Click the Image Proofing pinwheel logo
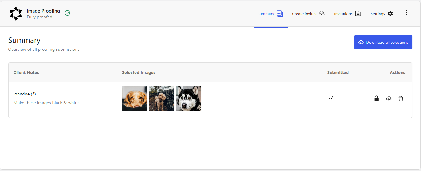Screen dimensions: 421x171 pyautogui.click(x=16, y=13)
